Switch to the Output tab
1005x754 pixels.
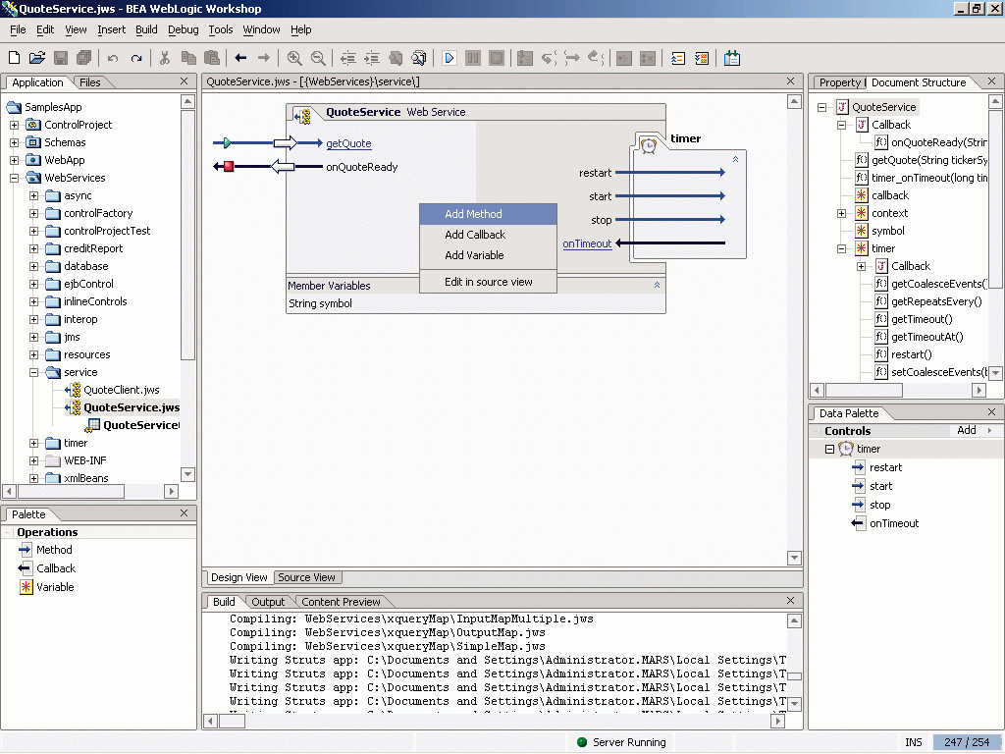[268, 602]
